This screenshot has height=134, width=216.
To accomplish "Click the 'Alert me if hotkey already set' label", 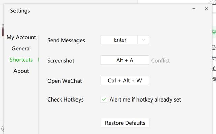I will point(145,99).
